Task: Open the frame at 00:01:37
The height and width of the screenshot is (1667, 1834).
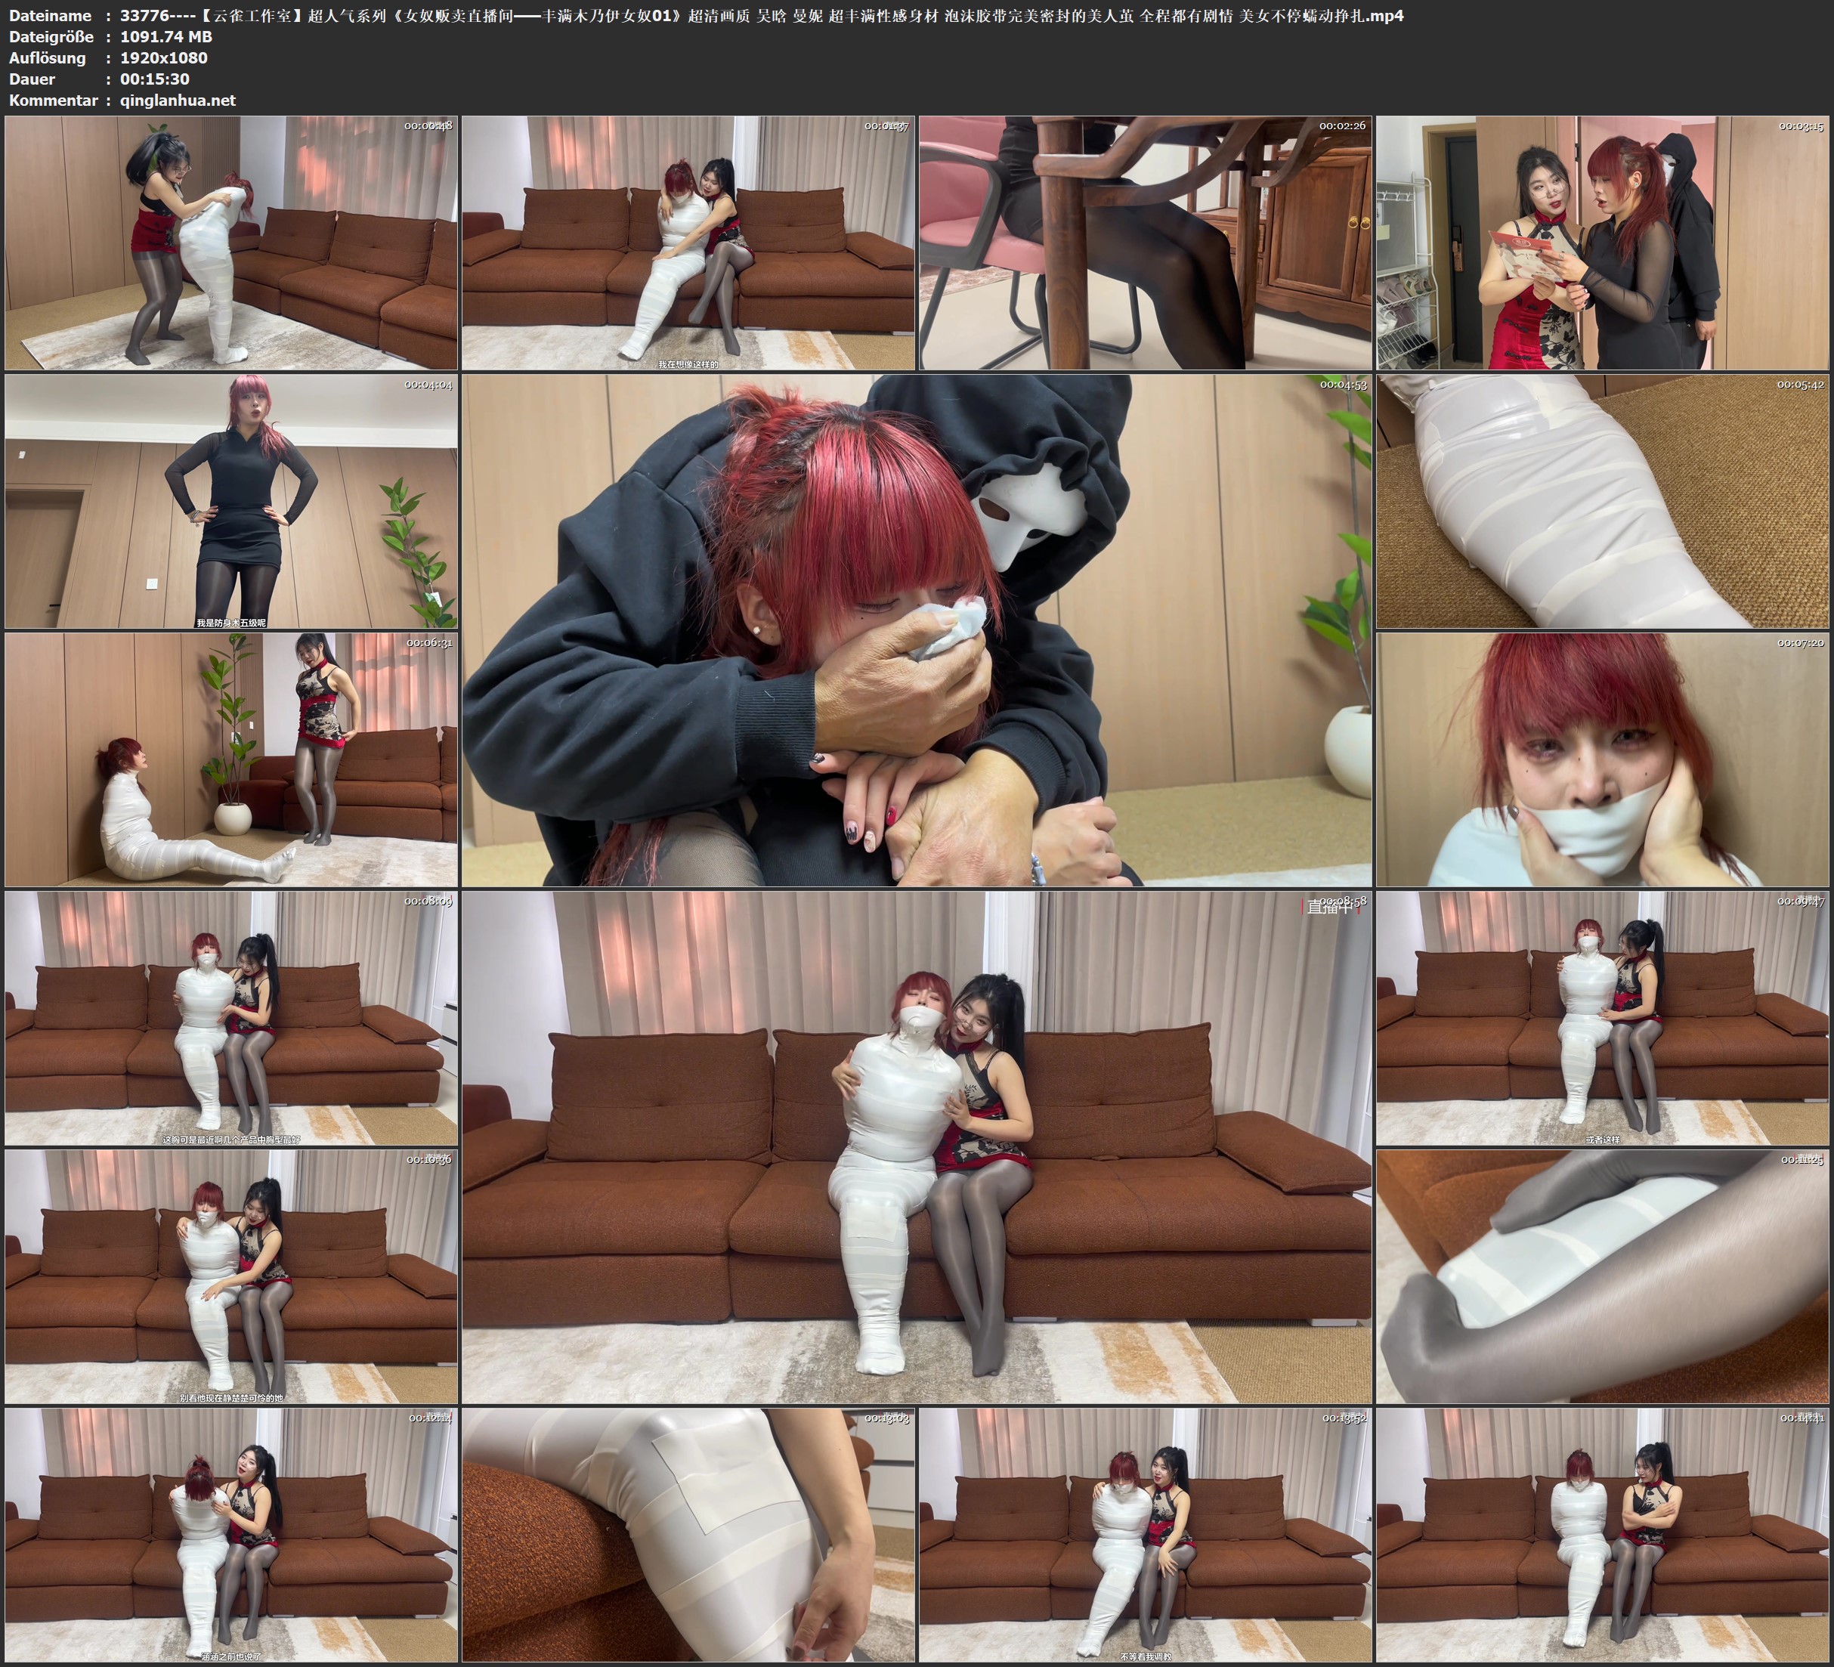Action: tap(688, 243)
